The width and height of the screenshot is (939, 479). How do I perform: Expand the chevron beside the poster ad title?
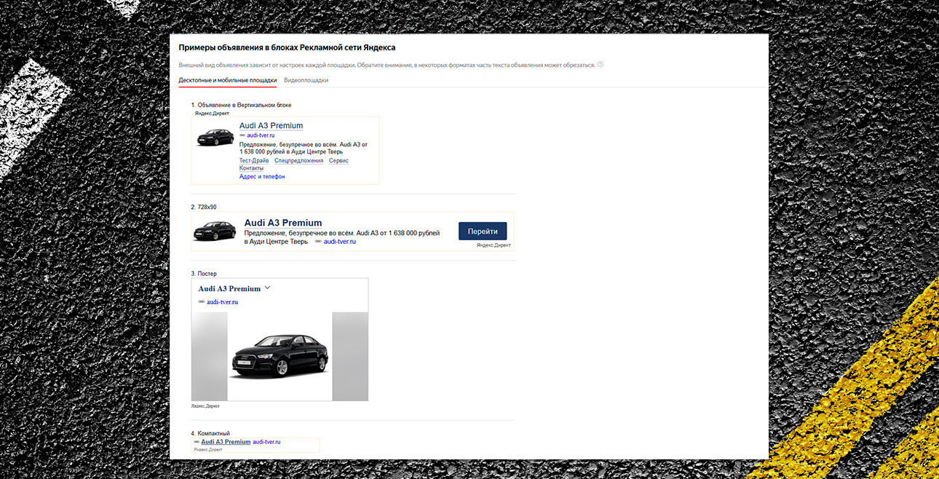[x=267, y=288]
